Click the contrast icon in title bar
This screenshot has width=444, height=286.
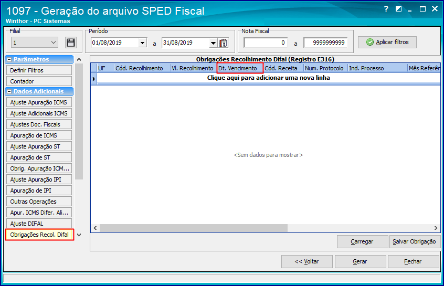point(398,9)
